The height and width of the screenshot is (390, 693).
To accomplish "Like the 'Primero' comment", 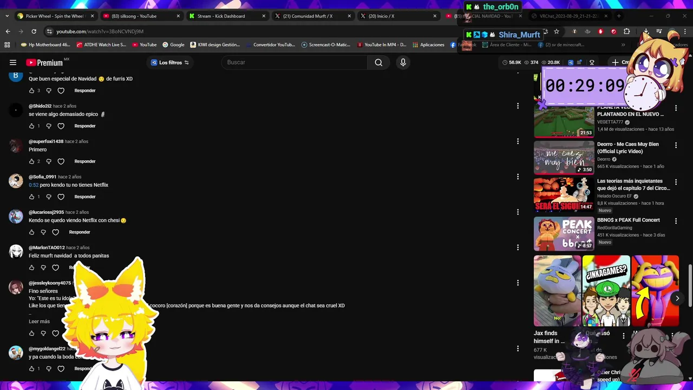I will pos(31,161).
